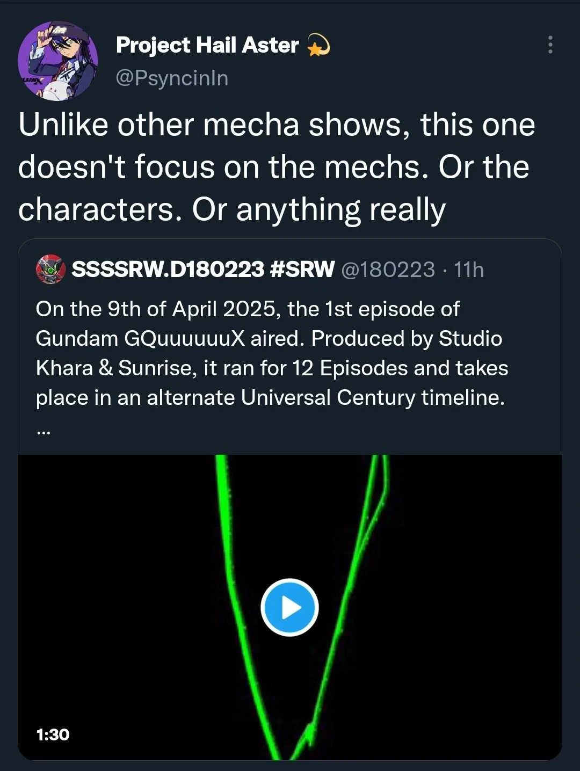Open the SSSSRW.D180223 quoted author name

click(168, 270)
